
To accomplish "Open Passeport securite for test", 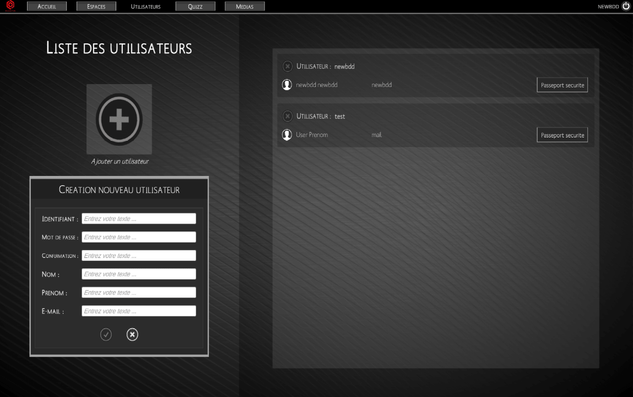I will [562, 134].
